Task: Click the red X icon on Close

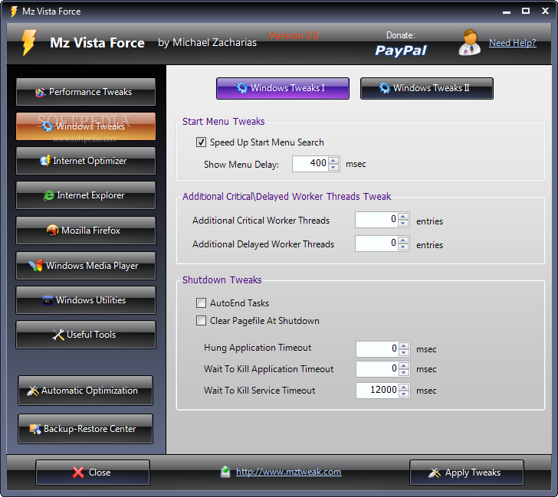Action: click(78, 472)
